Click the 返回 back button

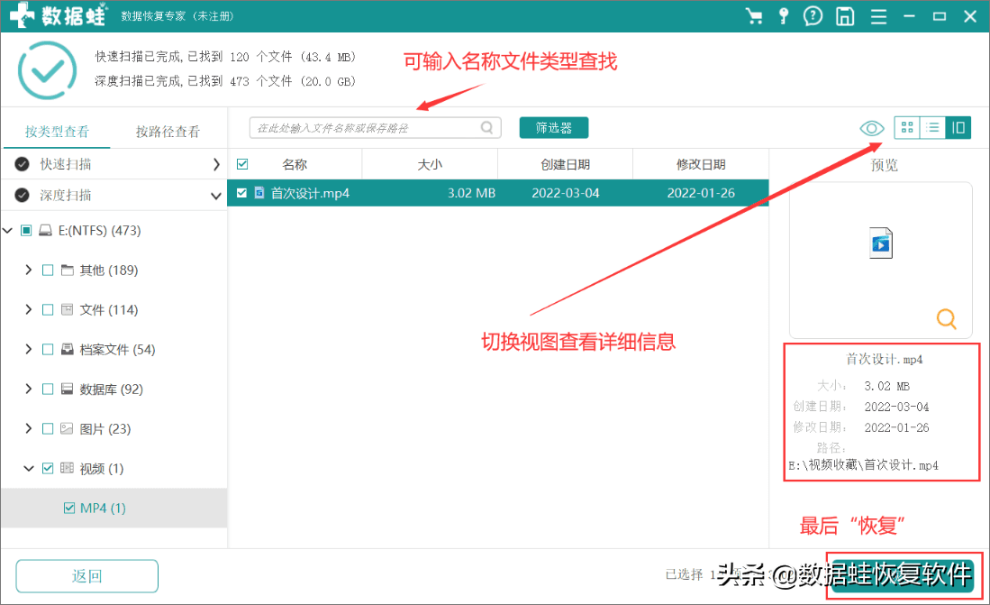[87, 576]
